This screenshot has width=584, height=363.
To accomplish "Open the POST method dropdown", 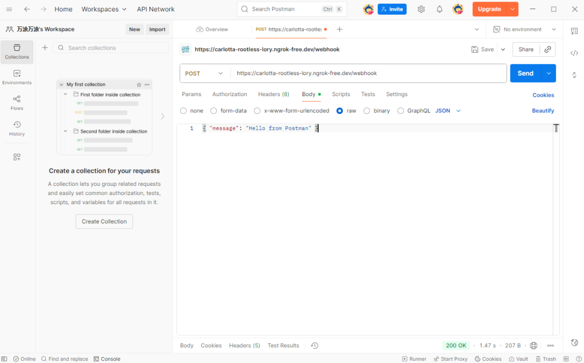I will (204, 73).
